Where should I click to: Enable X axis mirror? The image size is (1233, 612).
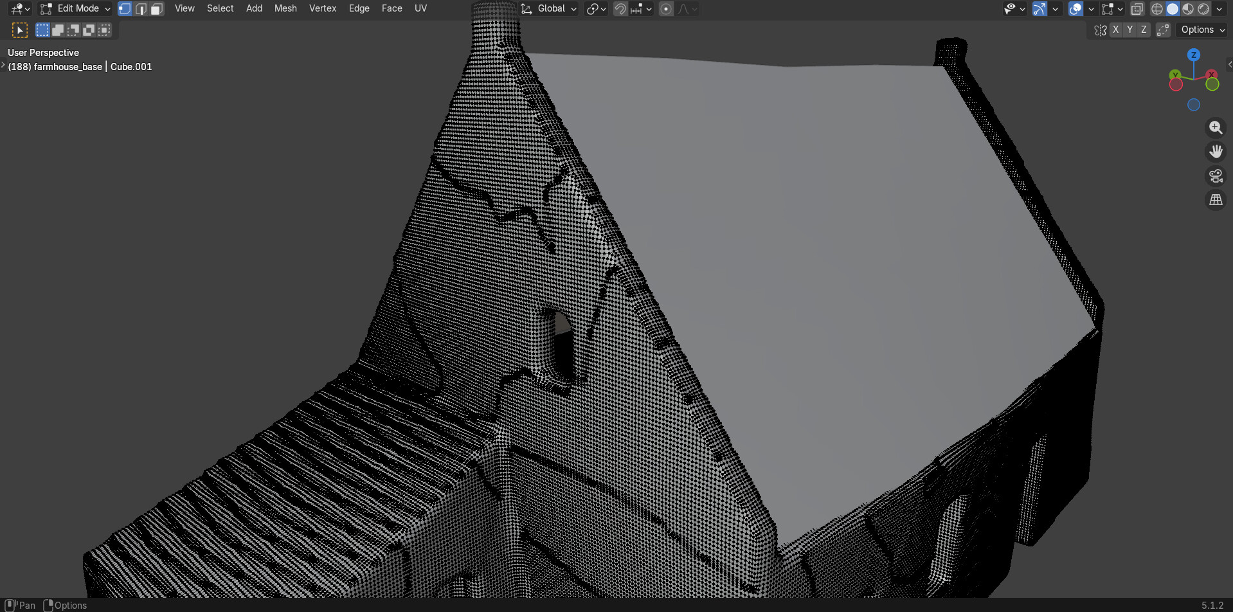coord(1115,30)
